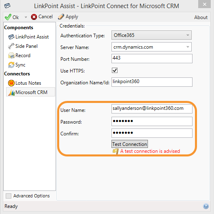Enable the Advanced Options checkbox
The image size is (214, 214).
click(x=9, y=196)
